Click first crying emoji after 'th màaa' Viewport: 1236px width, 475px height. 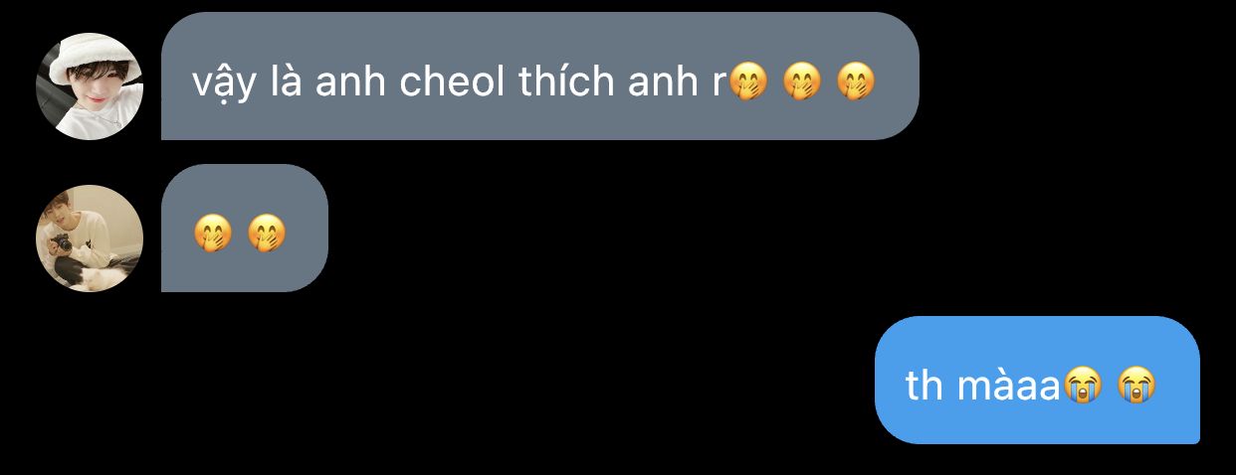pyautogui.click(x=1083, y=386)
